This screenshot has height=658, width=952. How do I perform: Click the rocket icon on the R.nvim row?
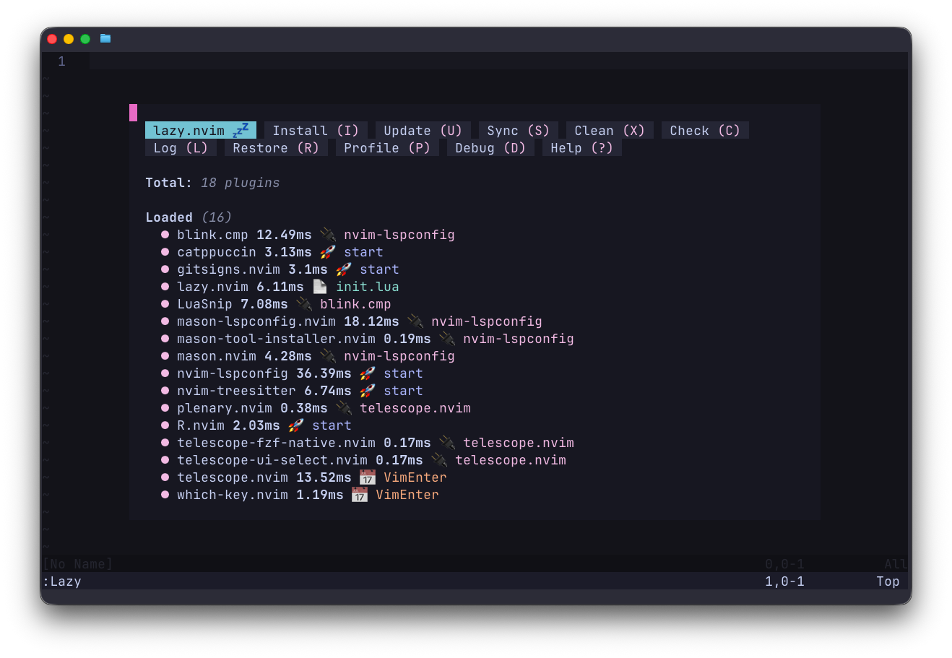point(296,425)
